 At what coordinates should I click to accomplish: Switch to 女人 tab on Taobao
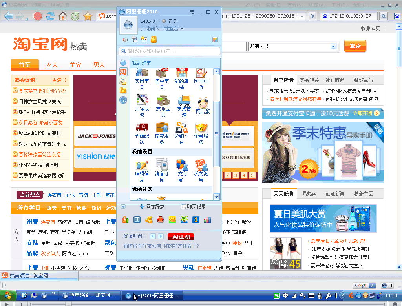point(52,65)
